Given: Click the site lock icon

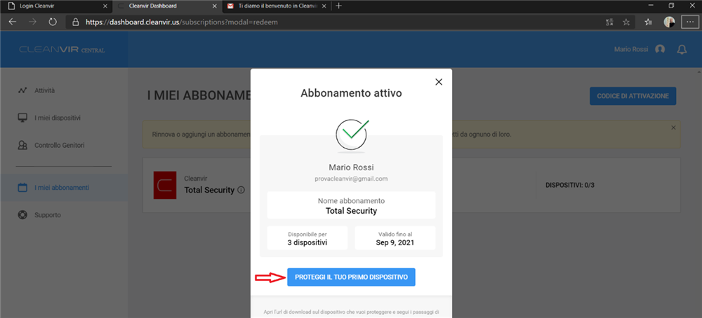Looking at the screenshot, I should point(75,22).
